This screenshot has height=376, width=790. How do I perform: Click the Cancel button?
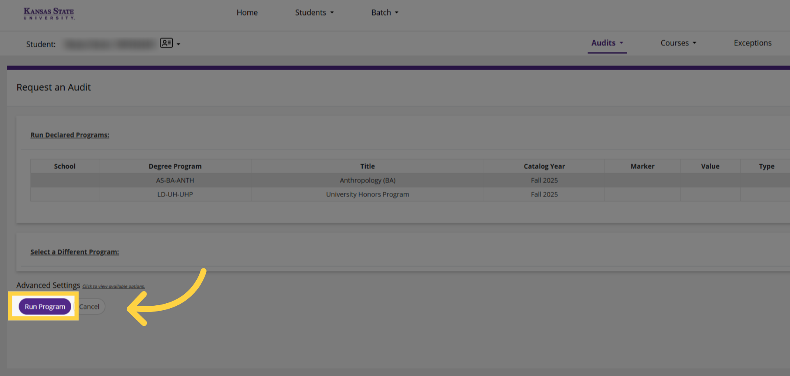tap(89, 307)
